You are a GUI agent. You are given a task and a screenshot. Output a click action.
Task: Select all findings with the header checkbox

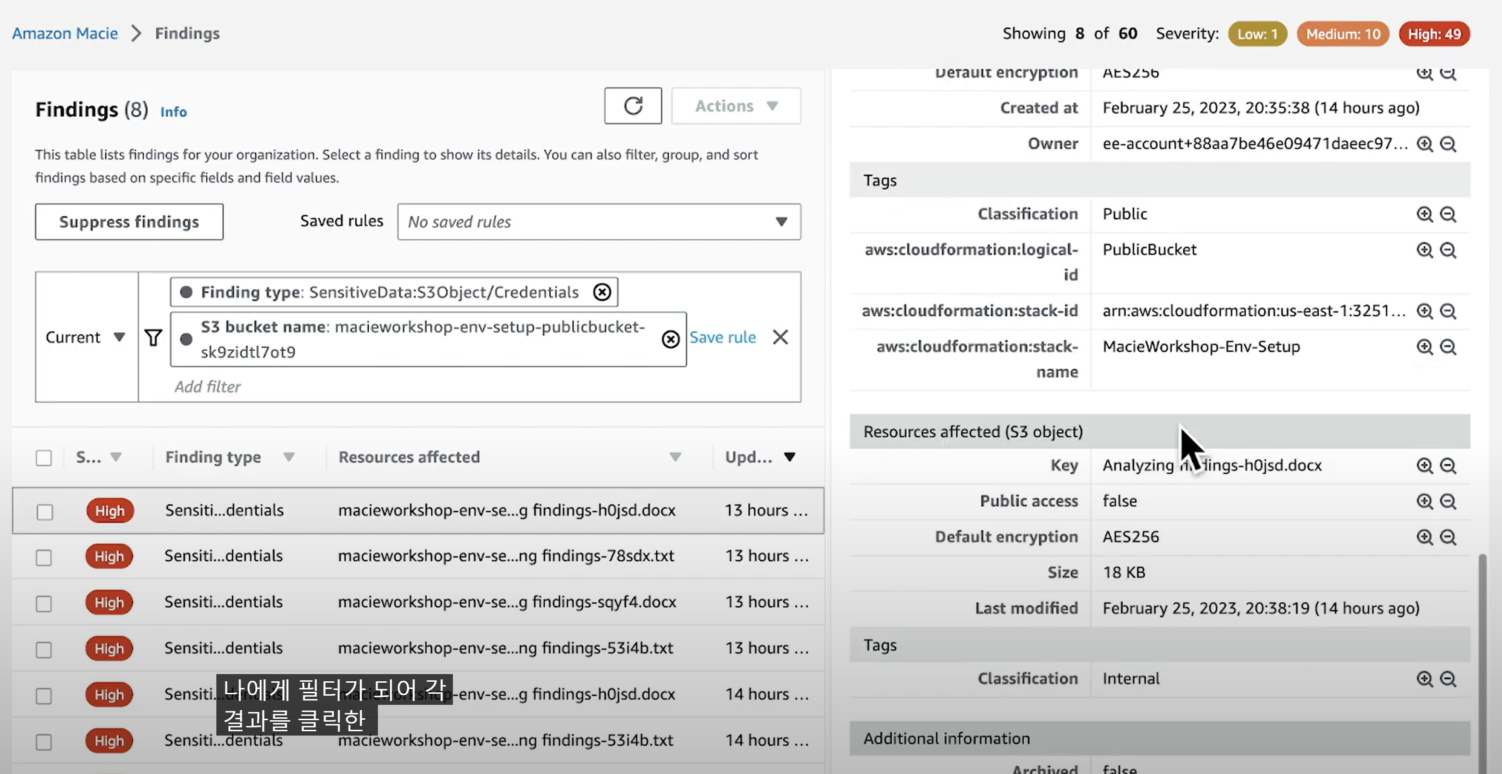click(x=44, y=457)
